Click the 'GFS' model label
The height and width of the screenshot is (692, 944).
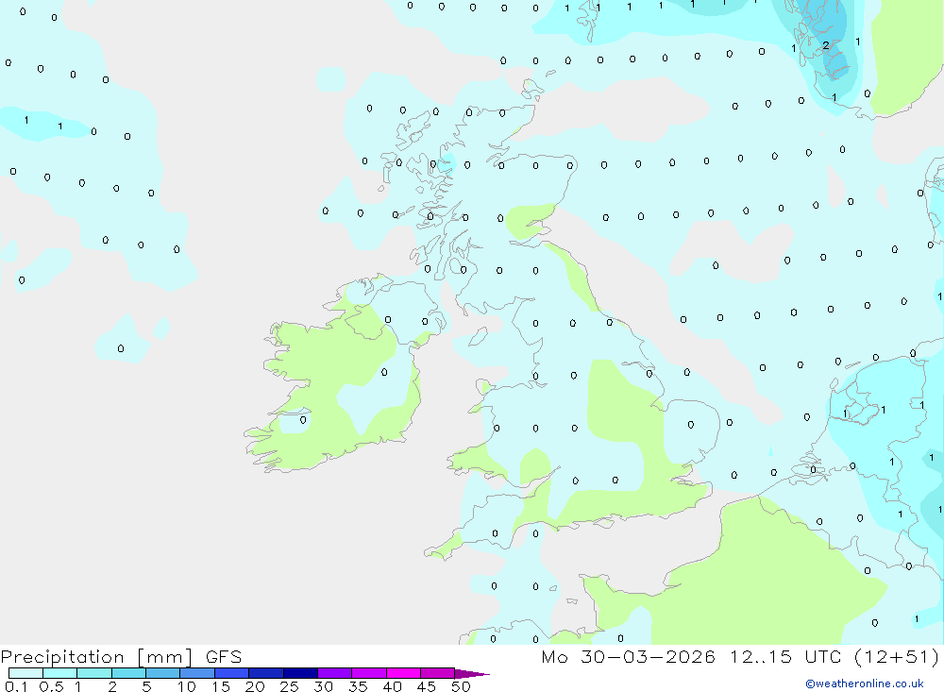click(x=224, y=657)
